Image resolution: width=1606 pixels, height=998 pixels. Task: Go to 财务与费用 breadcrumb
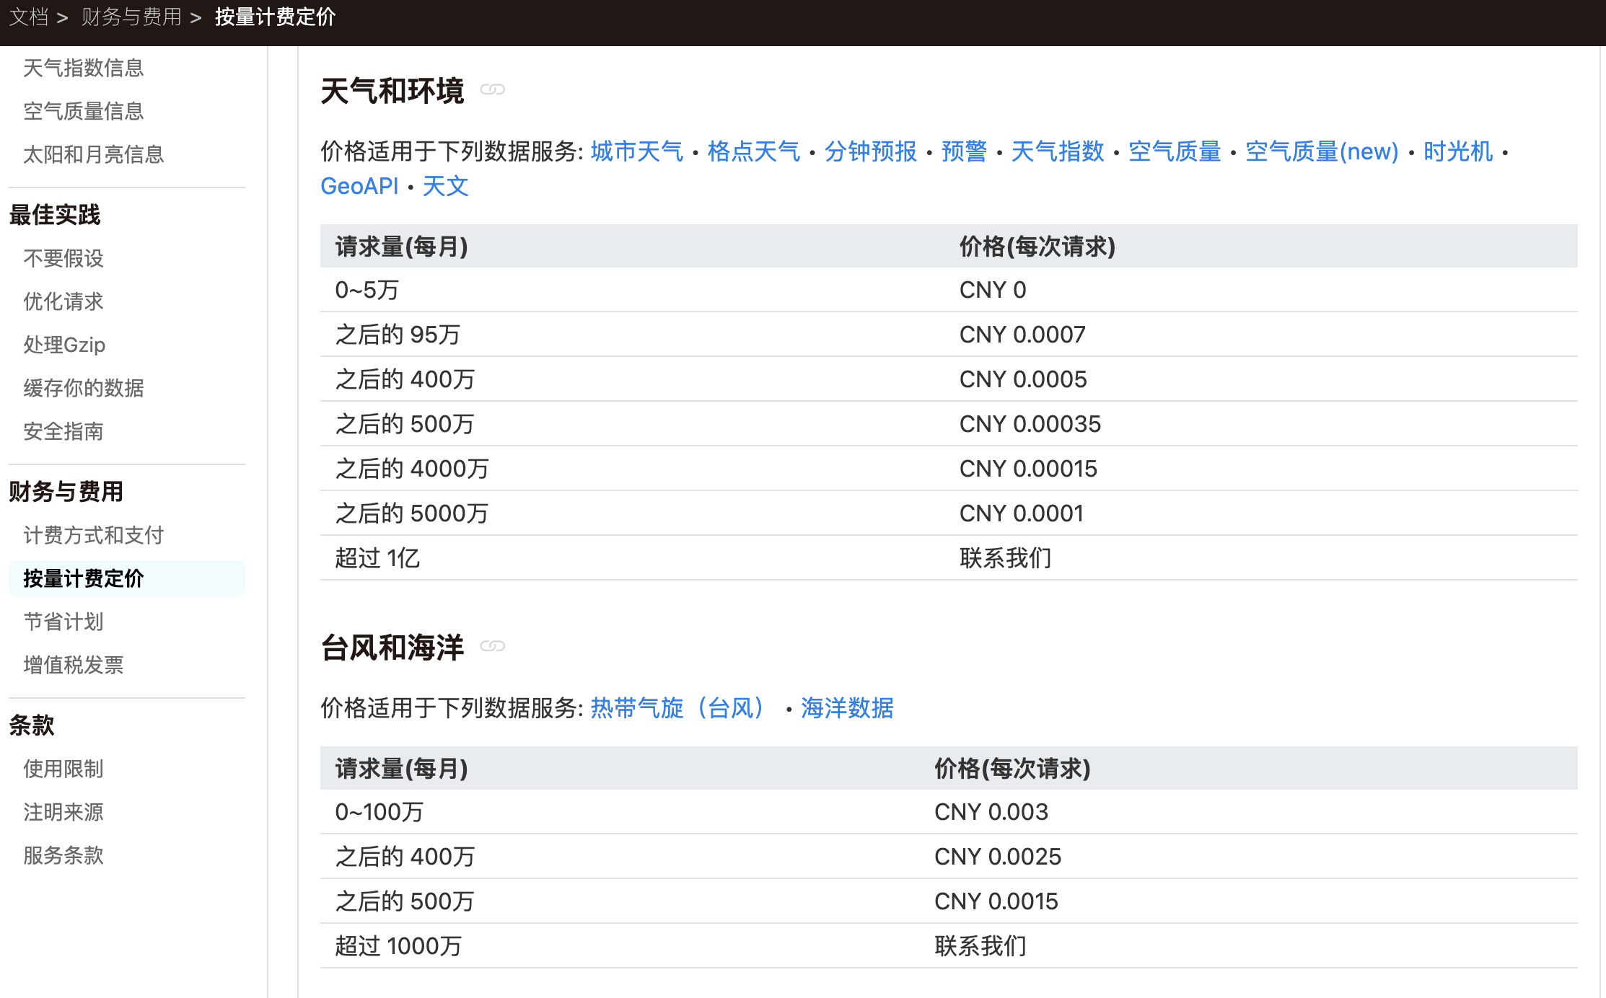pyautogui.click(x=131, y=17)
